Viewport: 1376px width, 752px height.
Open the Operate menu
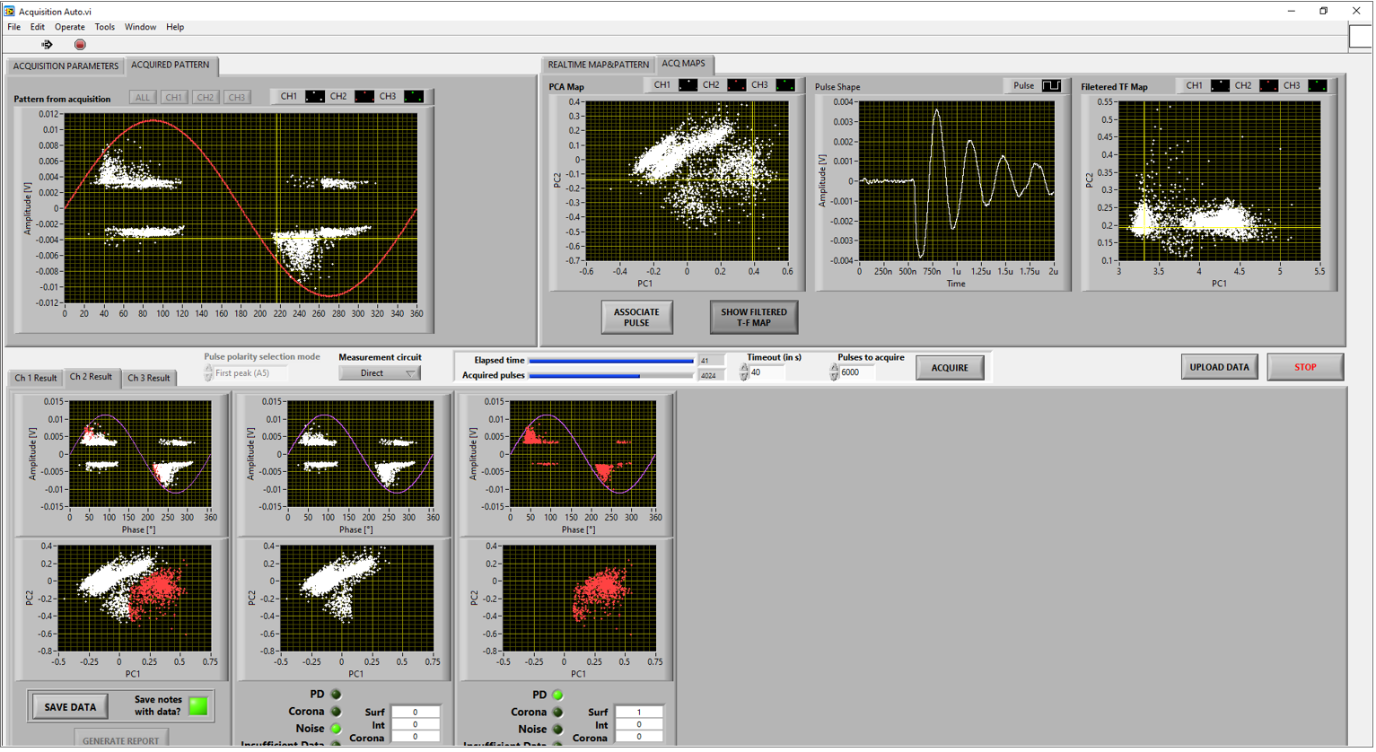tap(69, 27)
